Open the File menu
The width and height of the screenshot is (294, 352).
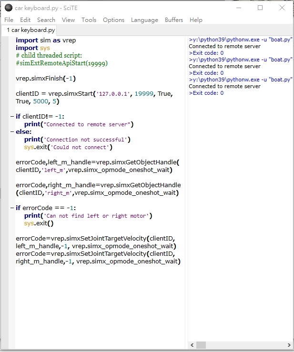tap(9, 20)
